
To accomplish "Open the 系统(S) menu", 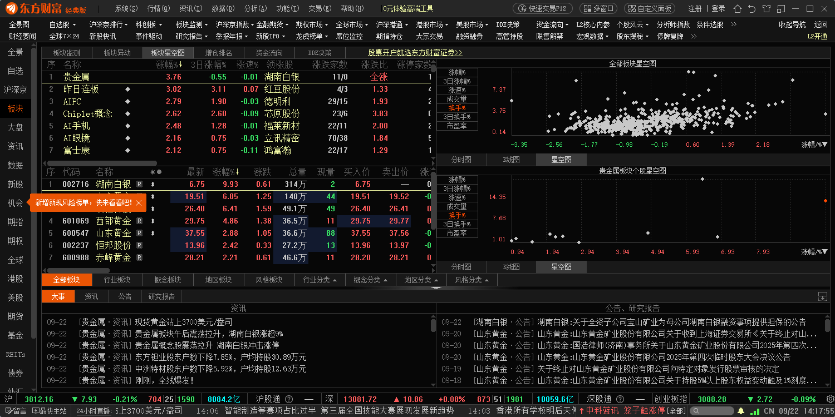I will pyautogui.click(x=126, y=8).
